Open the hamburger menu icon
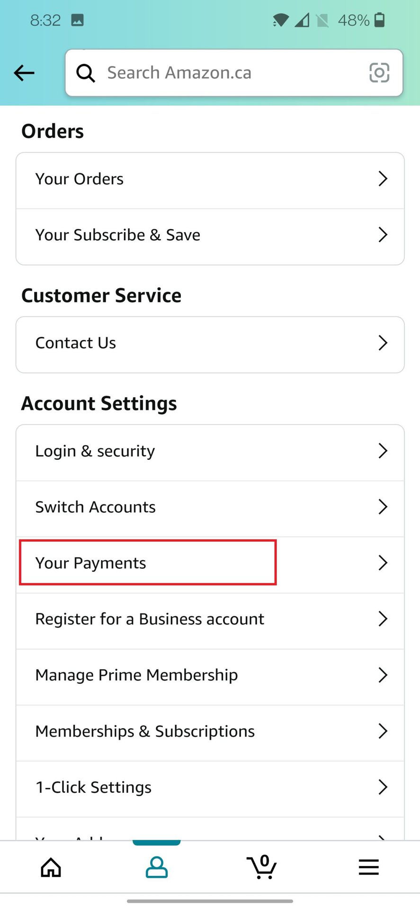The height and width of the screenshot is (910, 420). point(368,867)
